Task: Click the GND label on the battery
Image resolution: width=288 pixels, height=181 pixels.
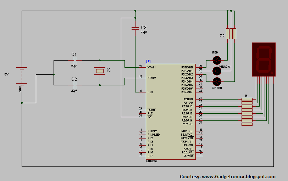Action: tap(20, 89)
